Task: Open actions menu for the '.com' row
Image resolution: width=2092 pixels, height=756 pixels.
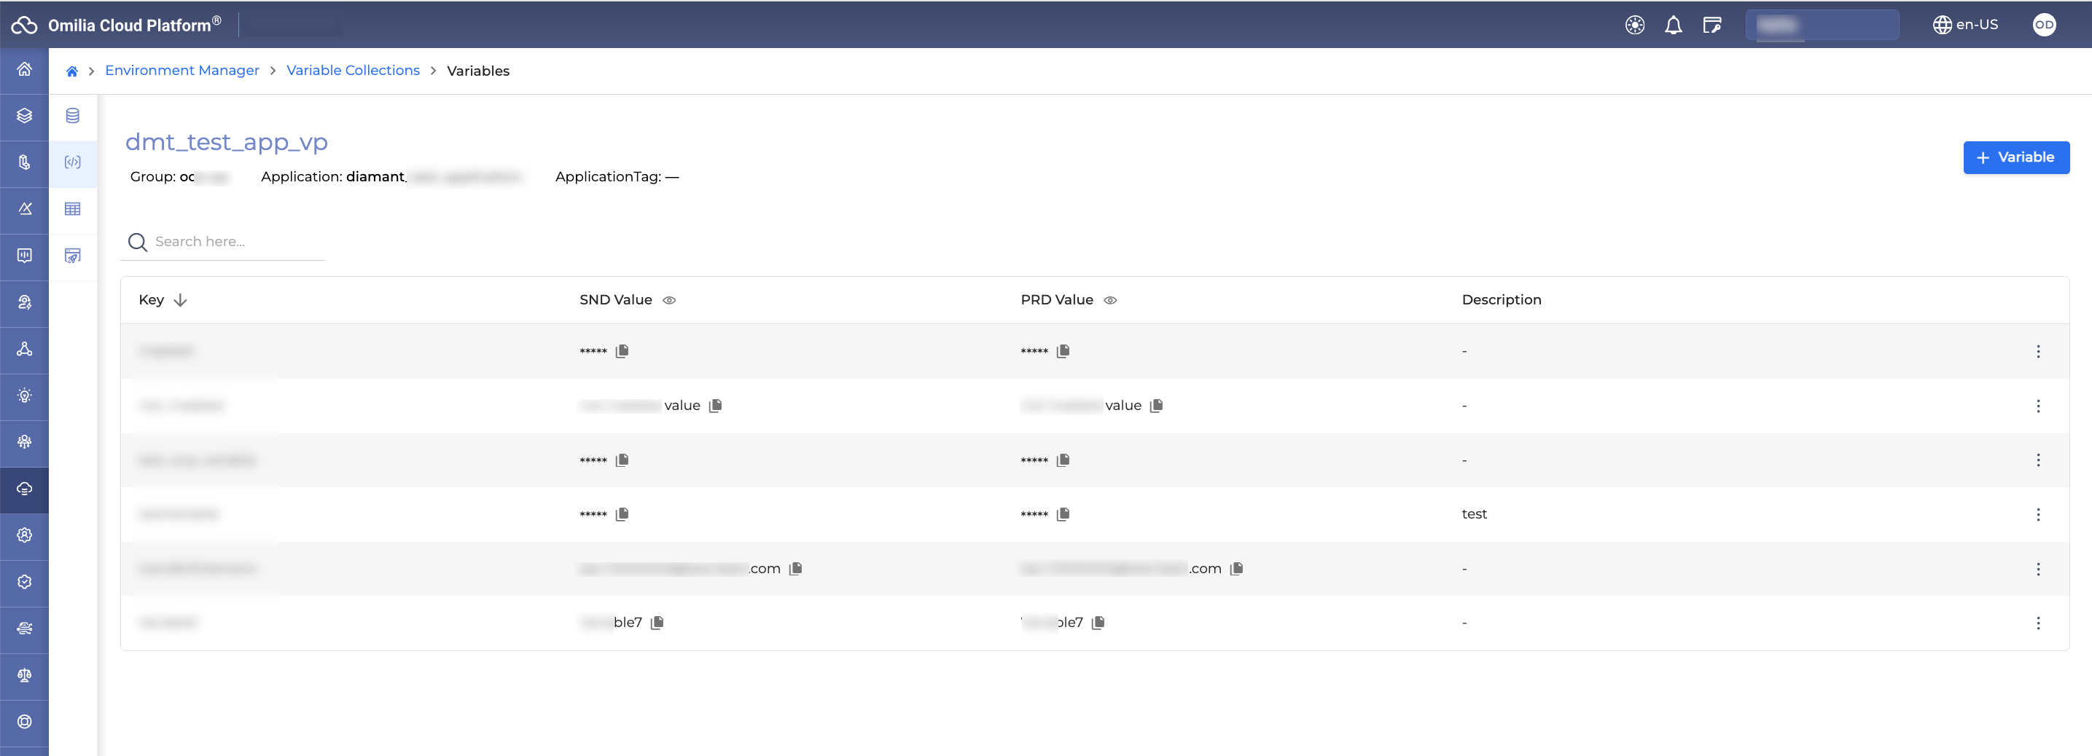Action: click(x=2037, y=569)
